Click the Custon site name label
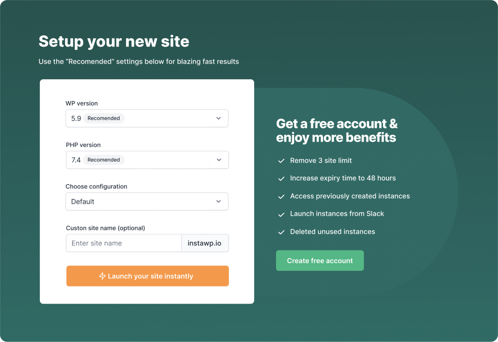Image resolution: width=498 pixels, height=342 pixels. coord(105,228)
